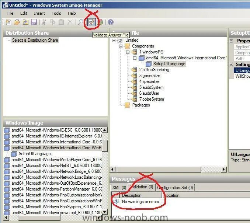Select amd64_Microsoft-Windows-powercpl component
250x223 pixels.
pos(56,213)
